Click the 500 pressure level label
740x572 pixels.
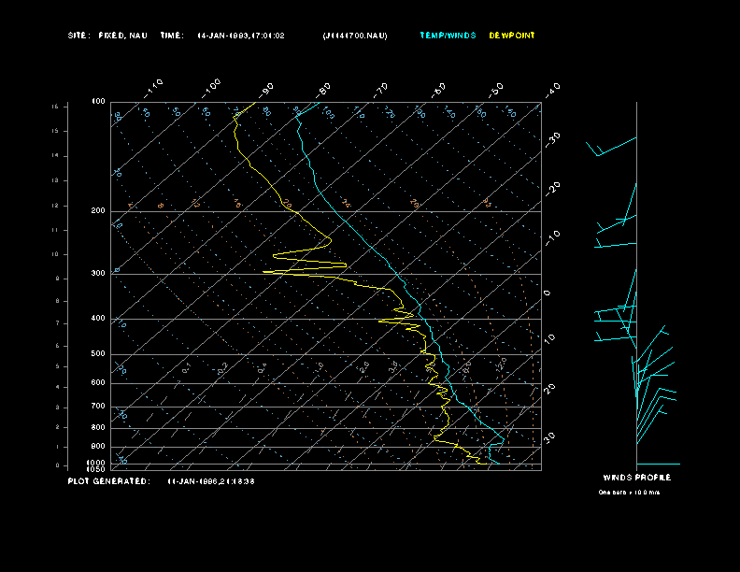pos(98,353)
